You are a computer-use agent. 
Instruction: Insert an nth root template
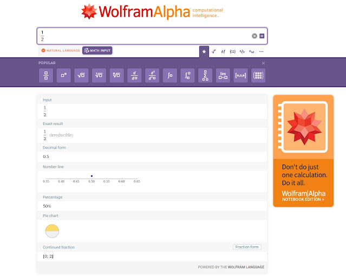[x=117, y=75]
